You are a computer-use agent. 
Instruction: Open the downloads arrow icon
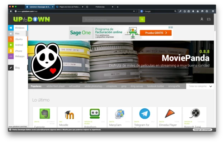(193, 11)
